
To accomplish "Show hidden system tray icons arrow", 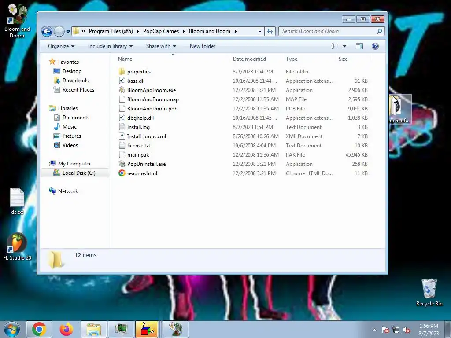I will [x=374, y=330].
